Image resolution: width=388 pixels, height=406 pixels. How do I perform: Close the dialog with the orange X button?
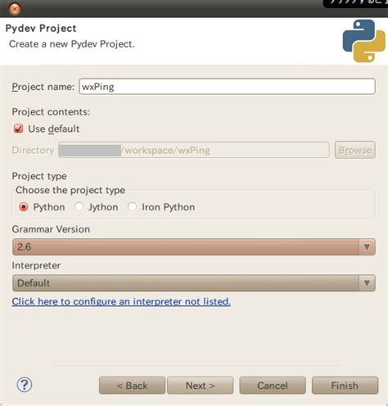coord(15,9)
